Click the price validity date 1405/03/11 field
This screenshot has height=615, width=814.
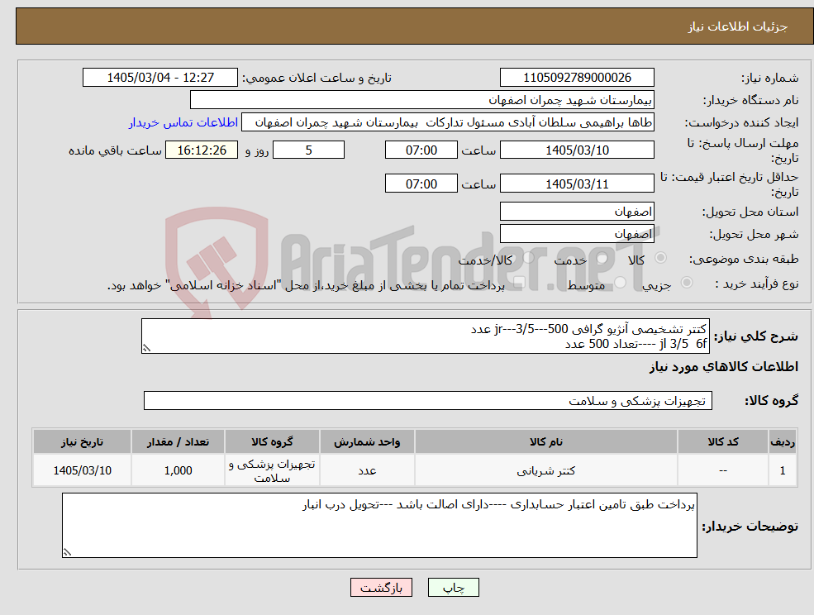click(577, 184)
